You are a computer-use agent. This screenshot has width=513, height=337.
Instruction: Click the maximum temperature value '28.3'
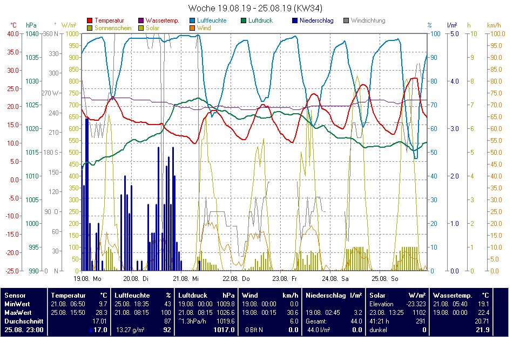[102, 313]
